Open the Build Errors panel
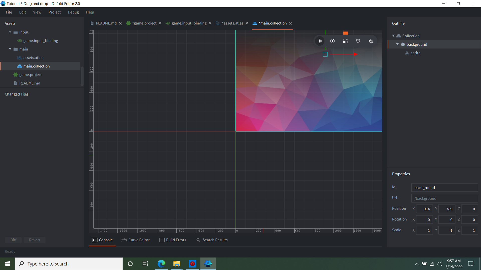 coord(173,240)
